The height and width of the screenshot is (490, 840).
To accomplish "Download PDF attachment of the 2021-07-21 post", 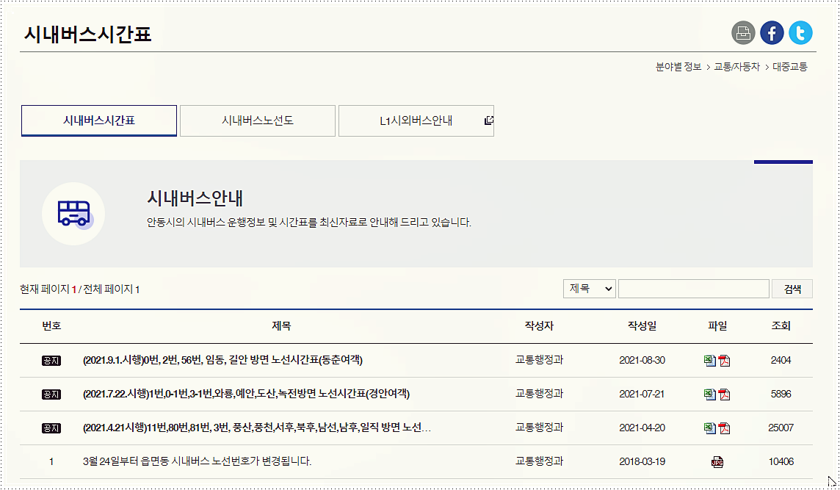I will pos(724,394).
